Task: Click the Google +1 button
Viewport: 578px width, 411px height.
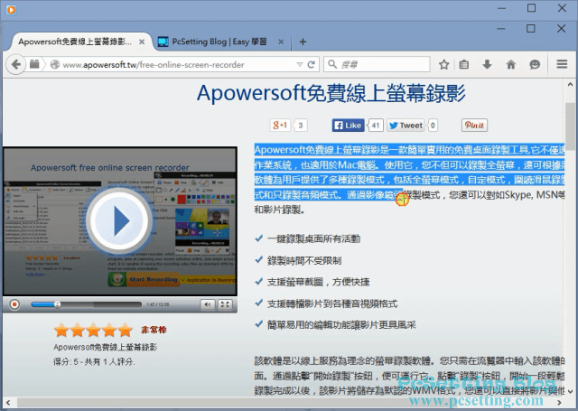Action: tap(280, 126)
